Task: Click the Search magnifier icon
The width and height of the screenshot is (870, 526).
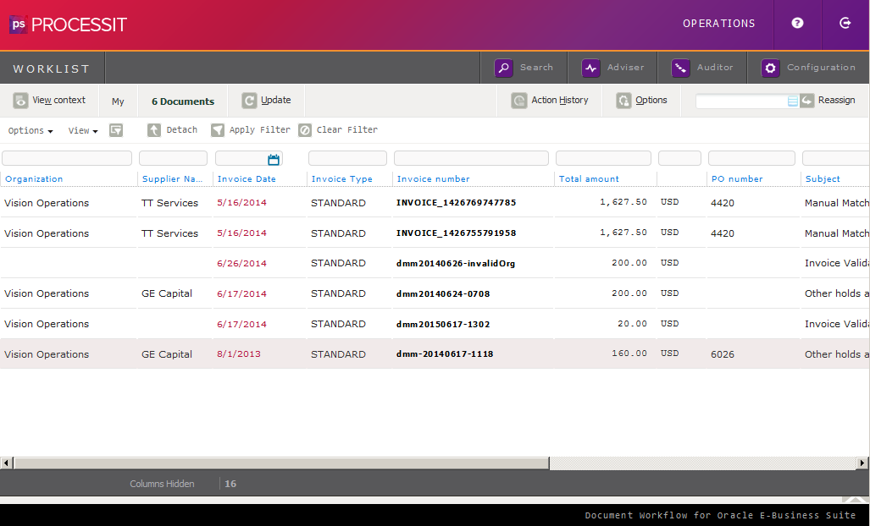Action: tap(504, 68)
